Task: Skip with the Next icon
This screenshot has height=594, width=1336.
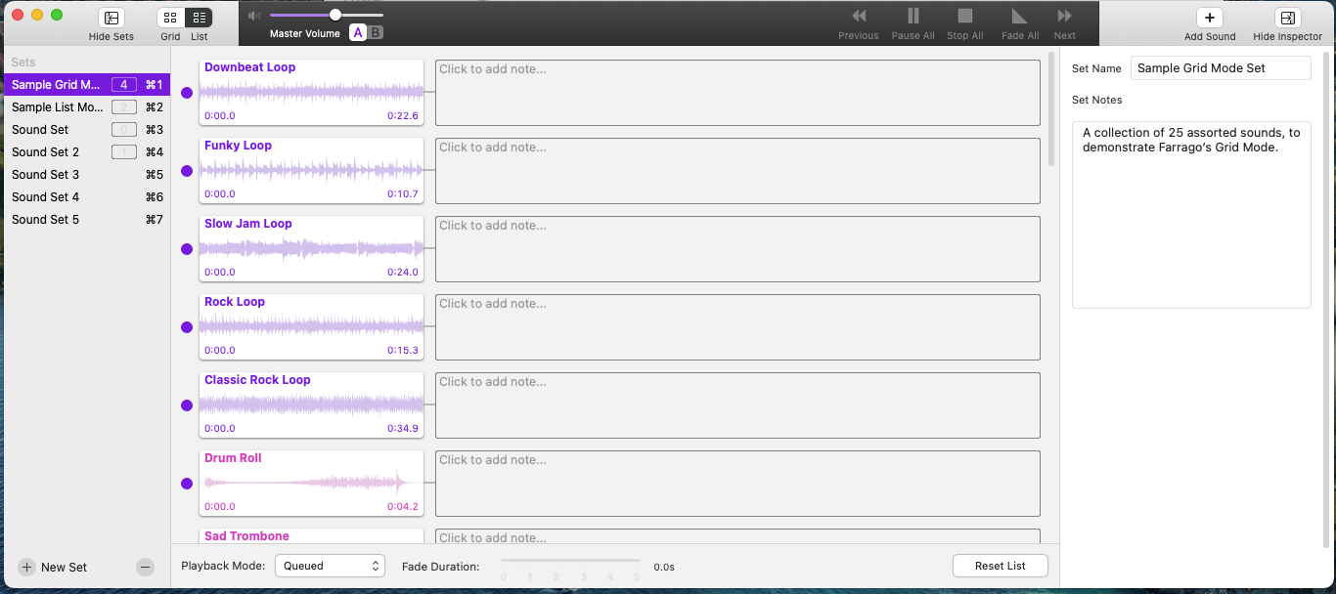Action: 1064,17
